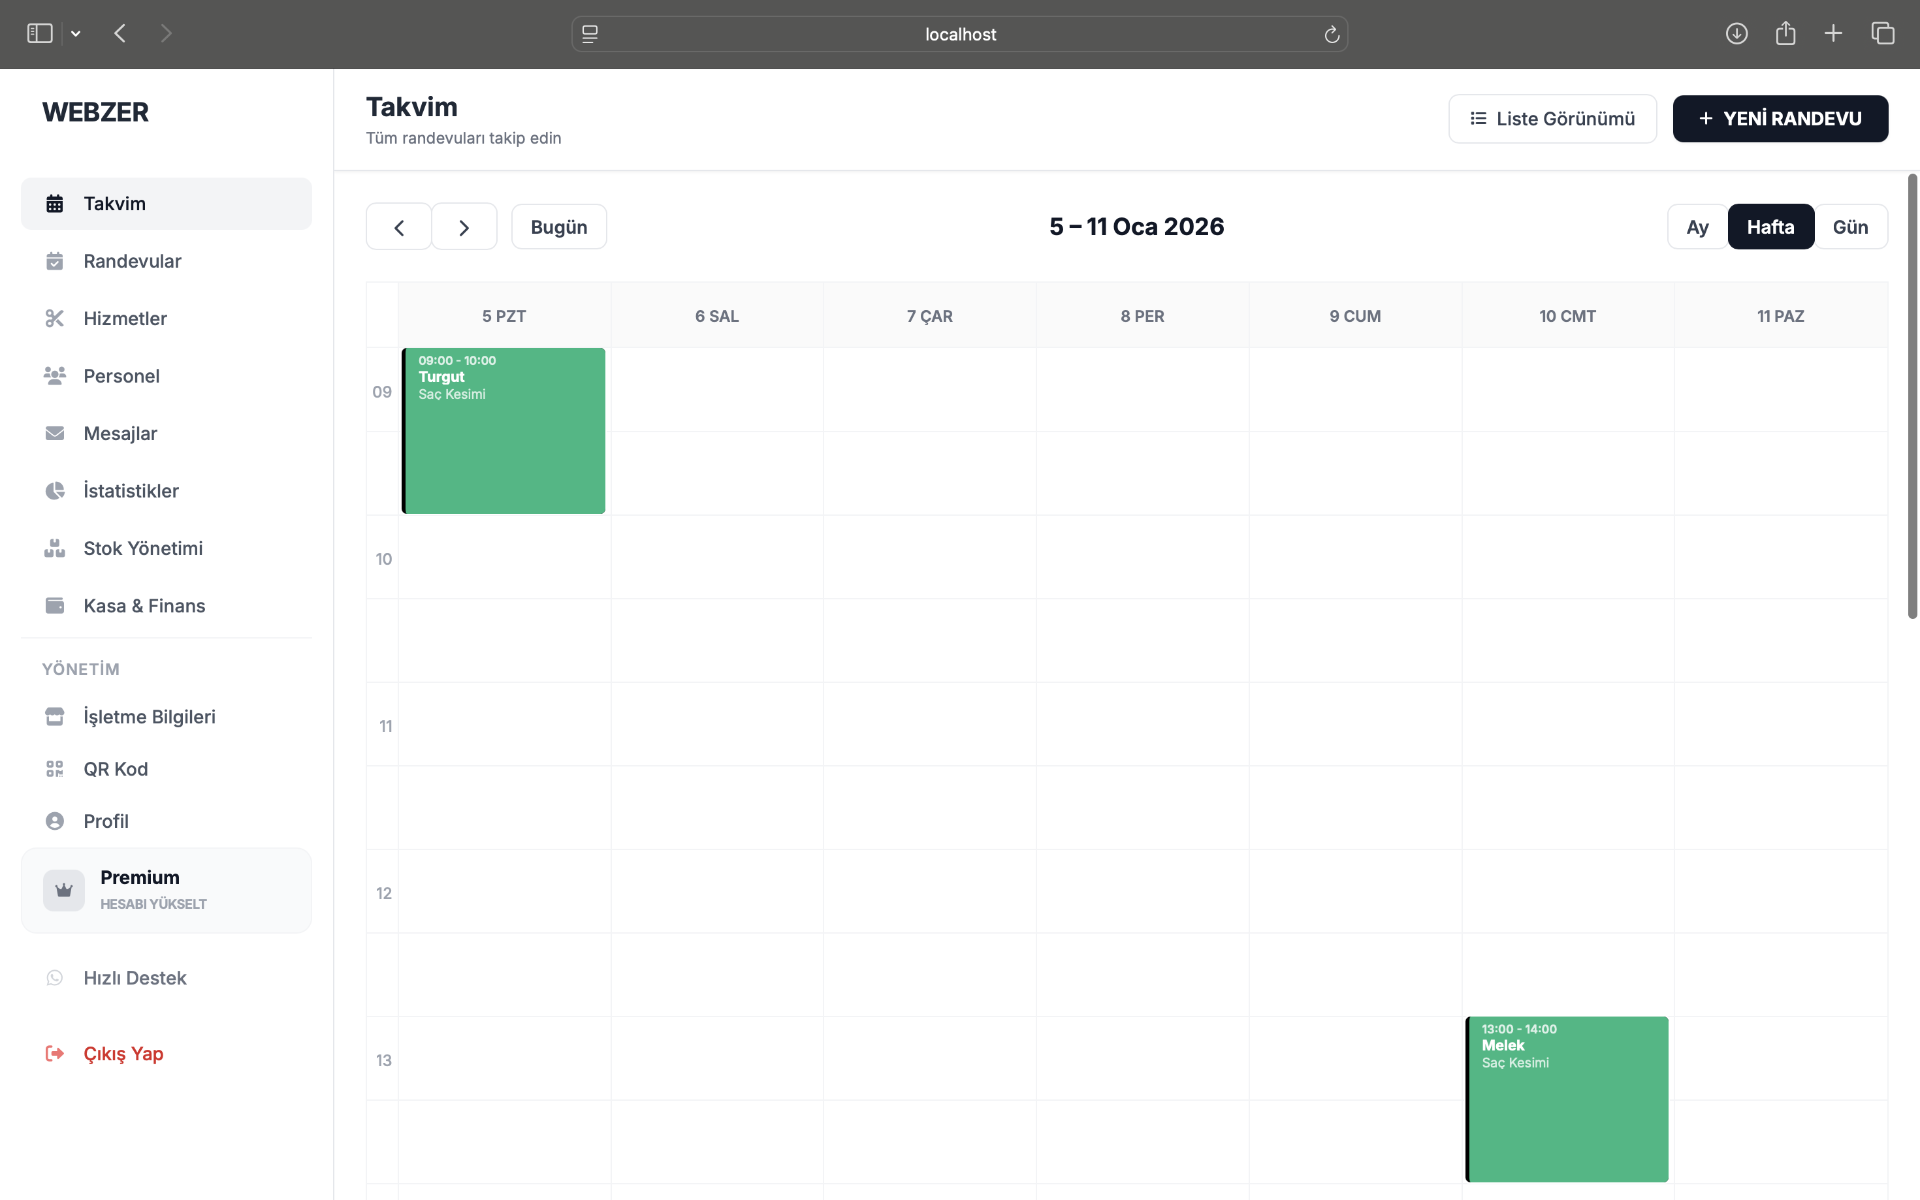1920x1200 pixels.
Task: Open Randevular in the sidebar menu
Action: 132,261
